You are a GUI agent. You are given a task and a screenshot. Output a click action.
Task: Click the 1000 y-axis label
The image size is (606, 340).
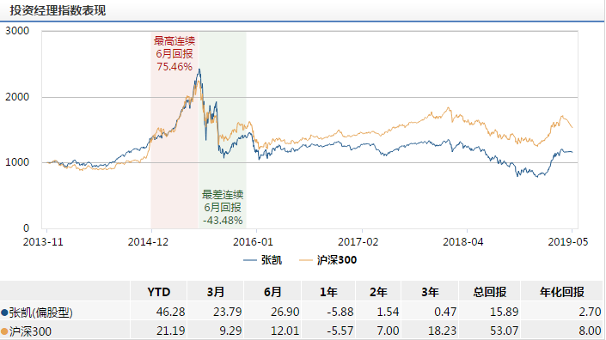point(17,162)
